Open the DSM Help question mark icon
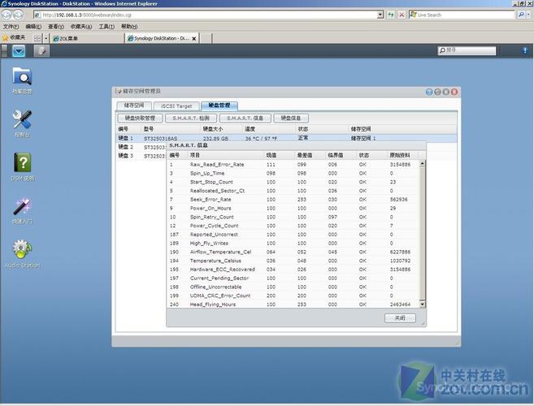 tap(22, 166)
